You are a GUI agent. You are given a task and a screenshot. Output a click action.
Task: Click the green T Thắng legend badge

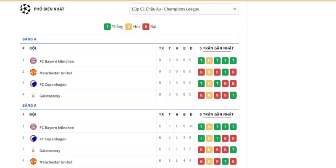coord(108,27)
